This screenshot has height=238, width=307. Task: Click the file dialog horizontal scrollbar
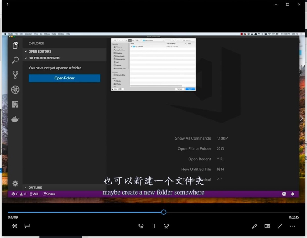156,86
